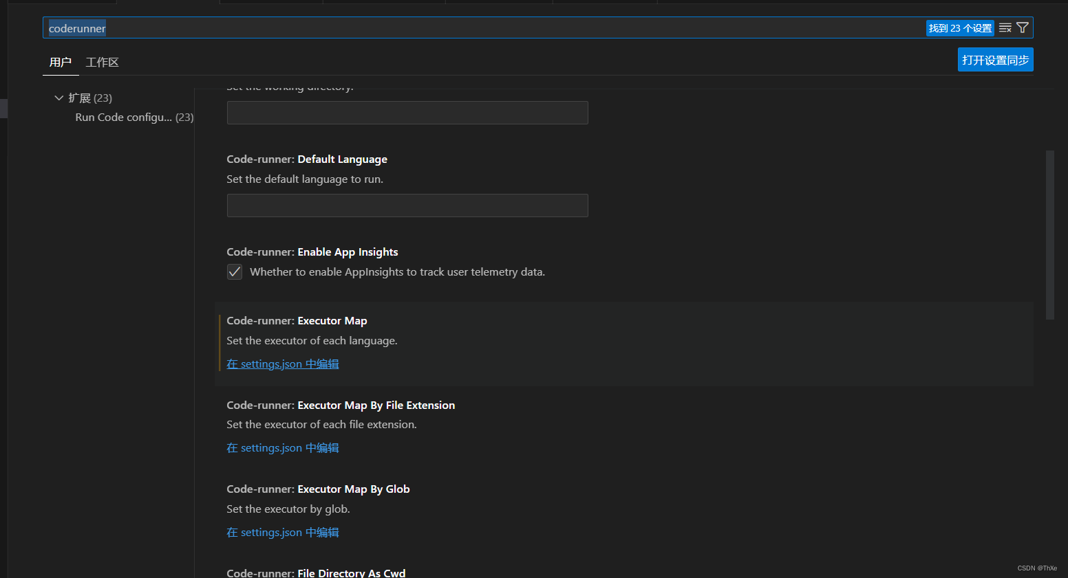Collapse the 扩展 (23) tree section
1068x578 pixels.
[x=58, y=98]
